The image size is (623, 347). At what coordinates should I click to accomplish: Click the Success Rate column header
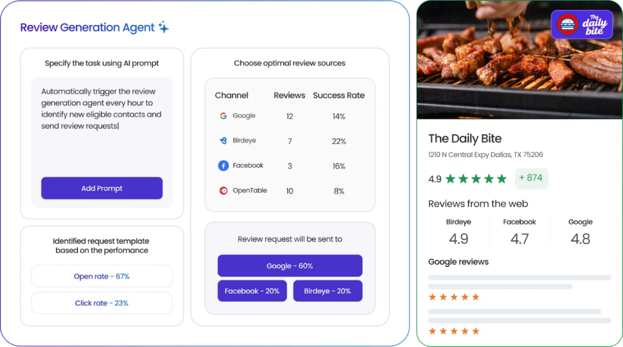click(338, 96)
